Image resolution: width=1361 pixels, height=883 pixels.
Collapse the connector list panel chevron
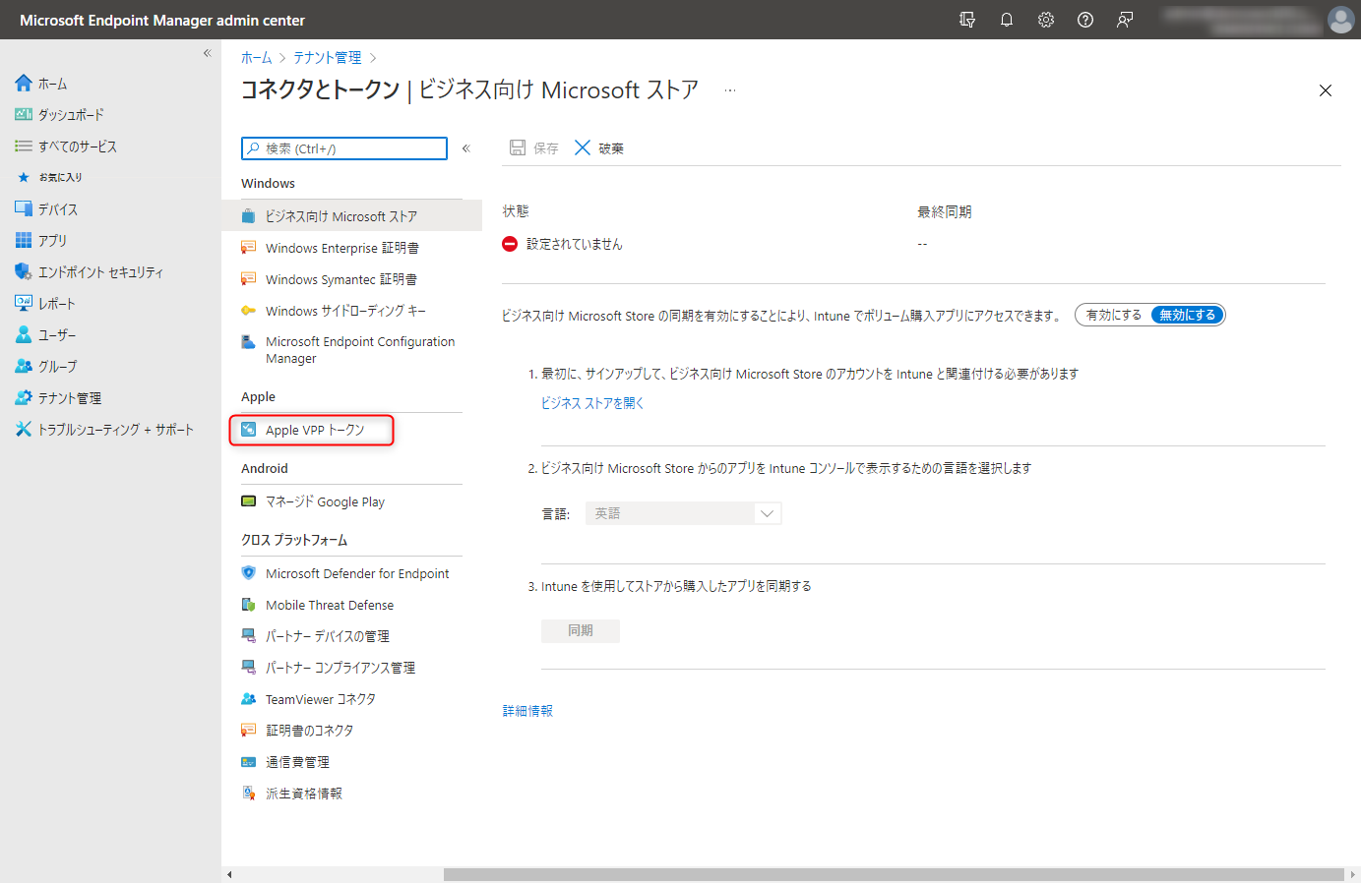[x=465, y=147]
